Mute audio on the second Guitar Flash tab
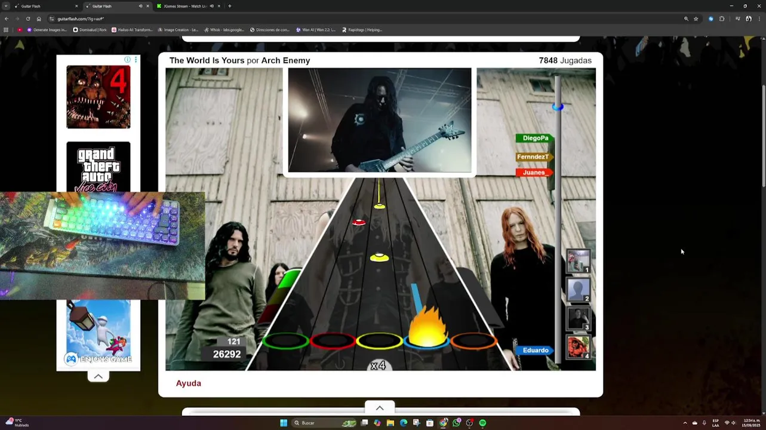 (140, 6)
